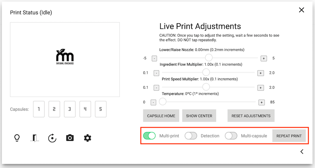Click the Print Speed Multiplier slider handle
This screenshot has height=168, width=315.
(x=206, y=87)
